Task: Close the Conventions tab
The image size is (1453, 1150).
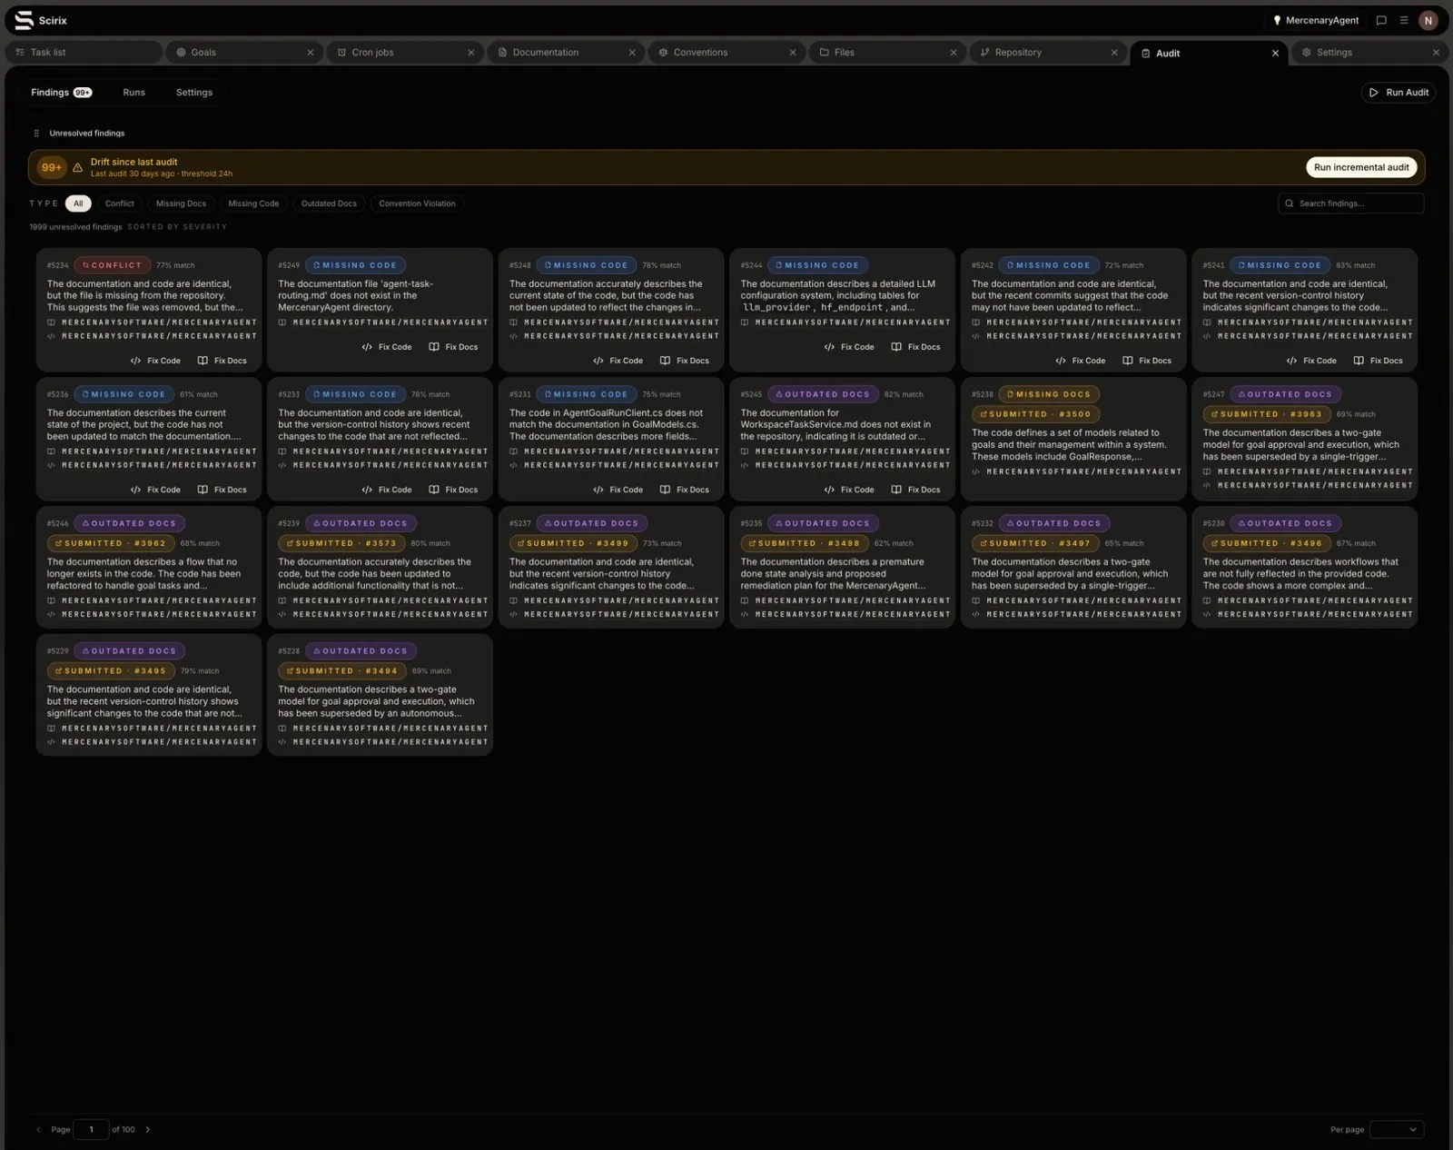Action: pyautogui.click(x=793, y=53)
